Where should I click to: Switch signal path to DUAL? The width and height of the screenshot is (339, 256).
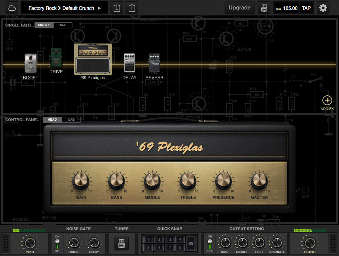point(63,25)
